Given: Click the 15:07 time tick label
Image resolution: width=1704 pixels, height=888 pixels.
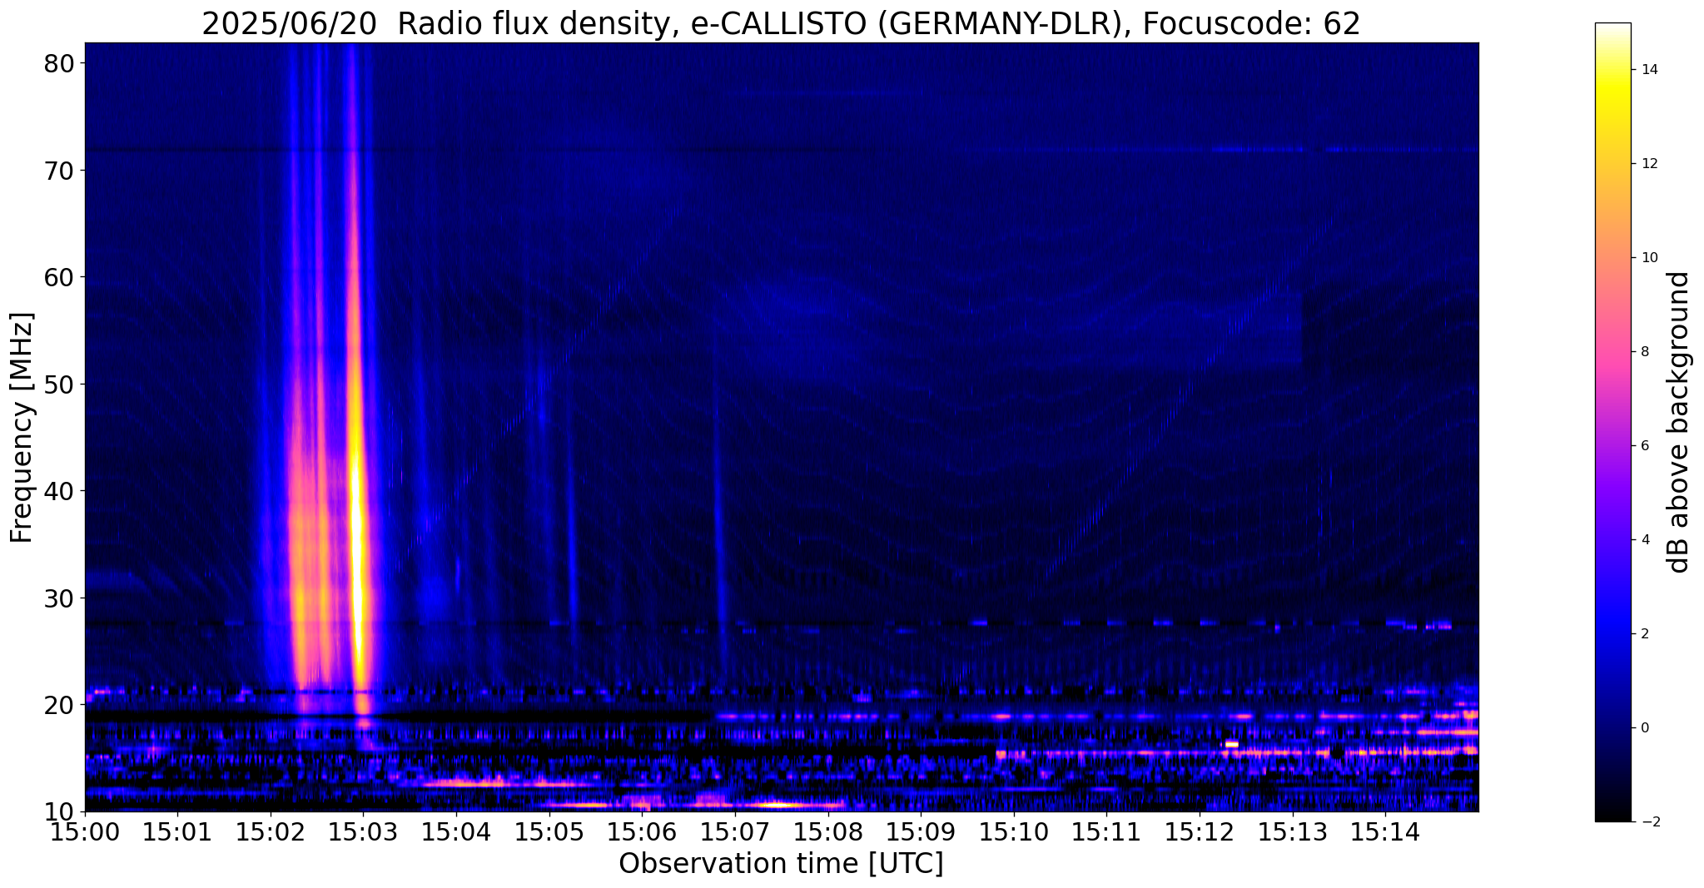Looking at the screenshot, I should click(735, 832).
